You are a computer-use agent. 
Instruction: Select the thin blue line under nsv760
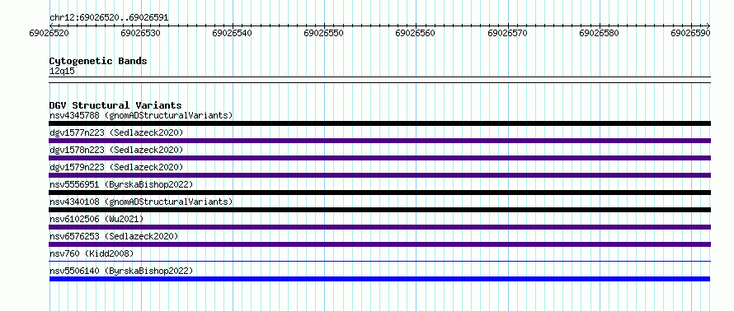click(x=380, y=262)
